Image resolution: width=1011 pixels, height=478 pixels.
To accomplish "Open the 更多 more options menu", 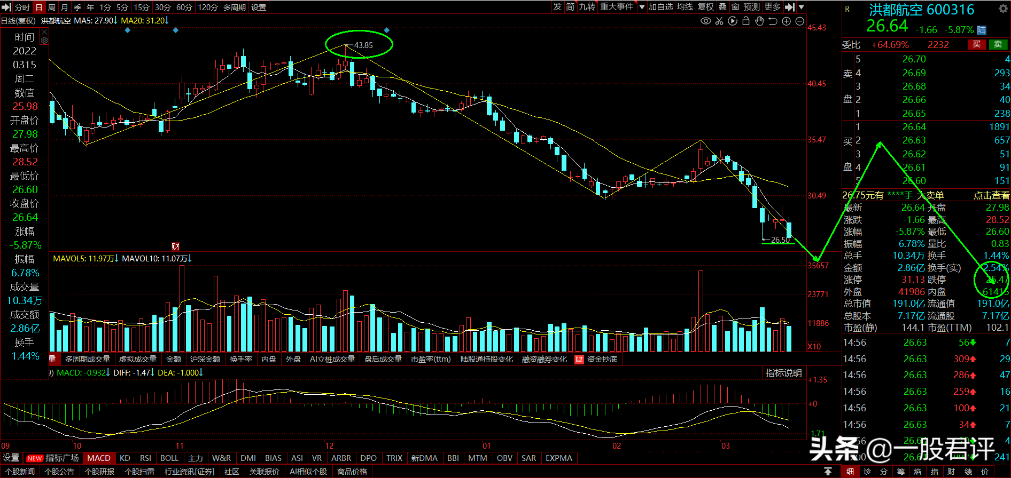I will click(x=773, y=7).
